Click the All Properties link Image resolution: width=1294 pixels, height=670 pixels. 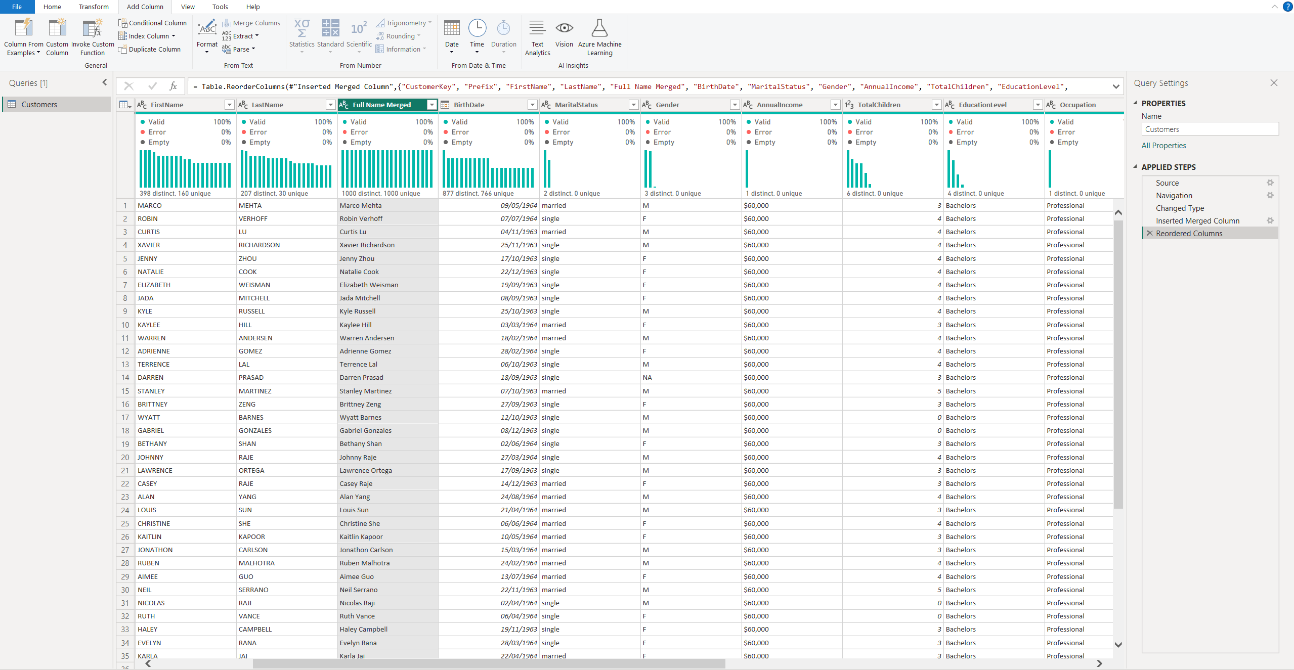(1163, 145)
